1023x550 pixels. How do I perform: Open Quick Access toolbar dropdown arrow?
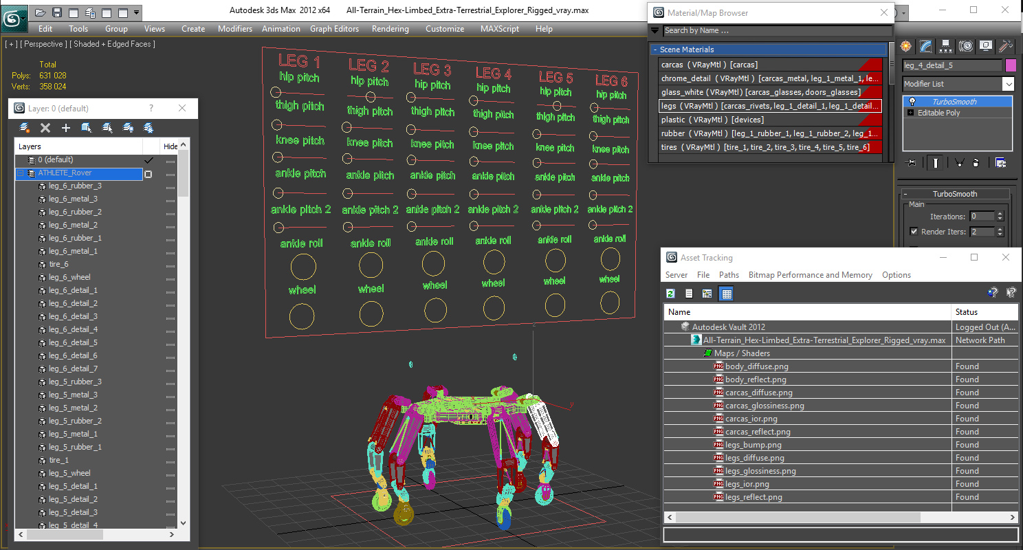click(137, 12)
